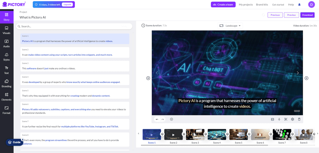Screen dimensions: 319x153
Task: Play the current scene preview
Action: [x=171, y=119]
